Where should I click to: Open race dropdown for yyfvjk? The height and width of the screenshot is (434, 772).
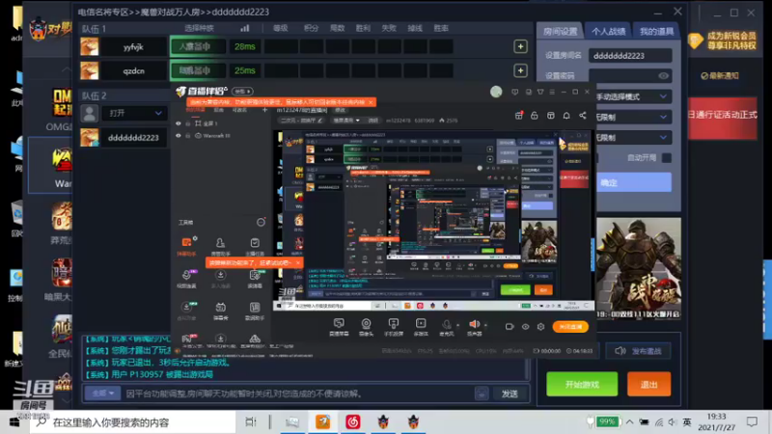(198, 46)
